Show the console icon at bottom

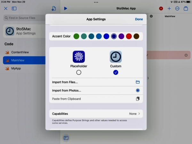pyautogui.click(x=66, y=138)
